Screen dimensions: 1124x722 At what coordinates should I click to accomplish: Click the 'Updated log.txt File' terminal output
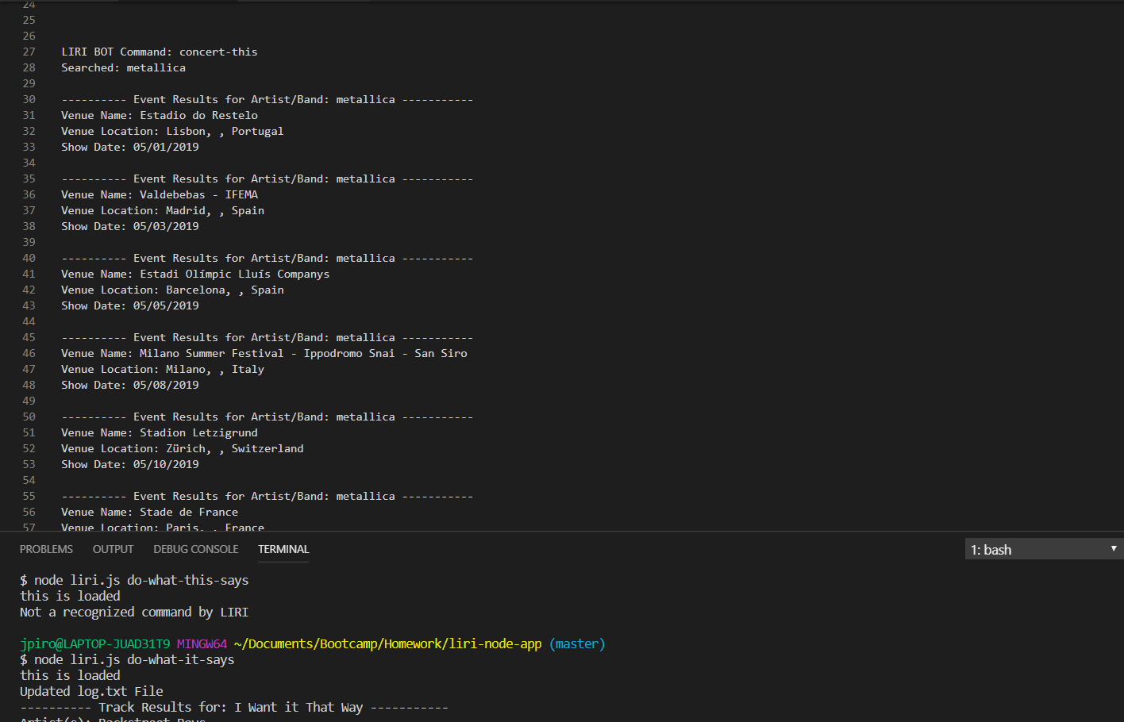pyautogui.click(x=91, y=691)
